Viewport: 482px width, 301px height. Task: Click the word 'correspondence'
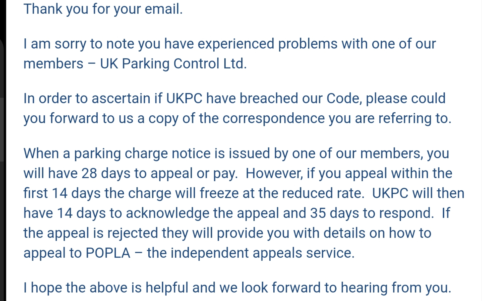pyautogui.click(x=273, y=118)
